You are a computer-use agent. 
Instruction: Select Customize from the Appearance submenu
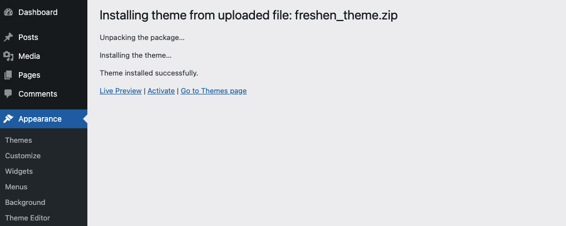[x=23, y=156]
